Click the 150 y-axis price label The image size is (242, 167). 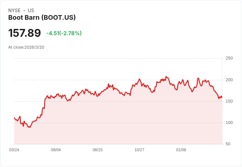(x=229, y=101)
